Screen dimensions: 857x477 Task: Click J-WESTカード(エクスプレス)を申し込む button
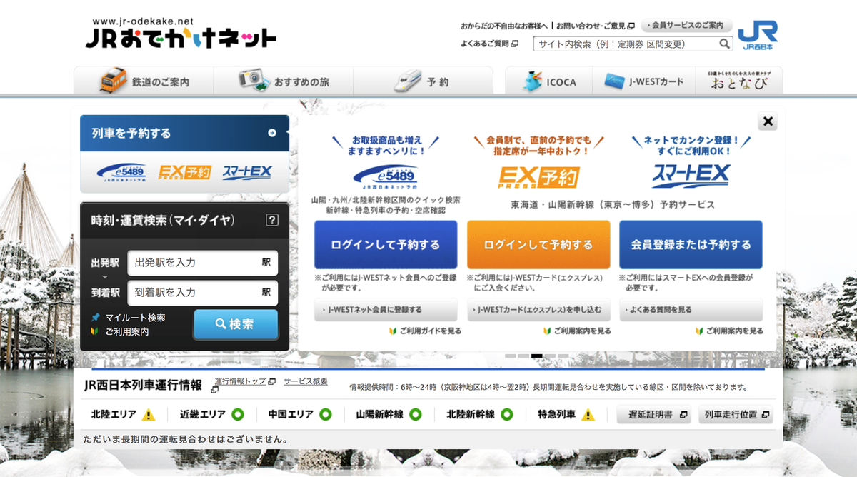(x=538, y=310)
